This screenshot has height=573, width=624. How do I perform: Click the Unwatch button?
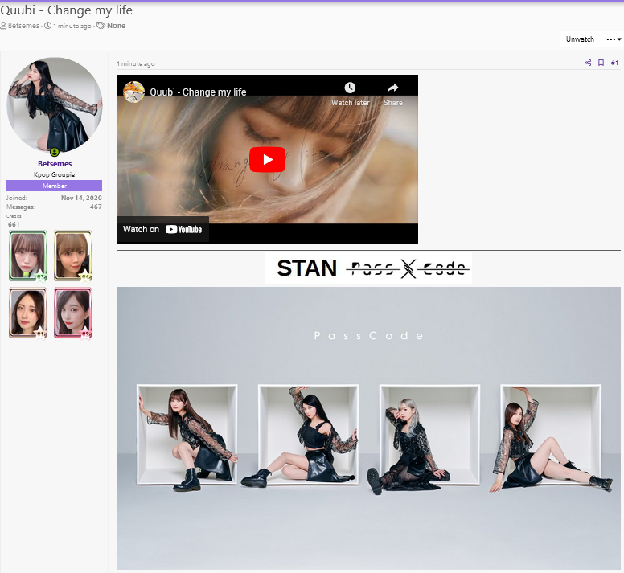[x=580, y=39]
